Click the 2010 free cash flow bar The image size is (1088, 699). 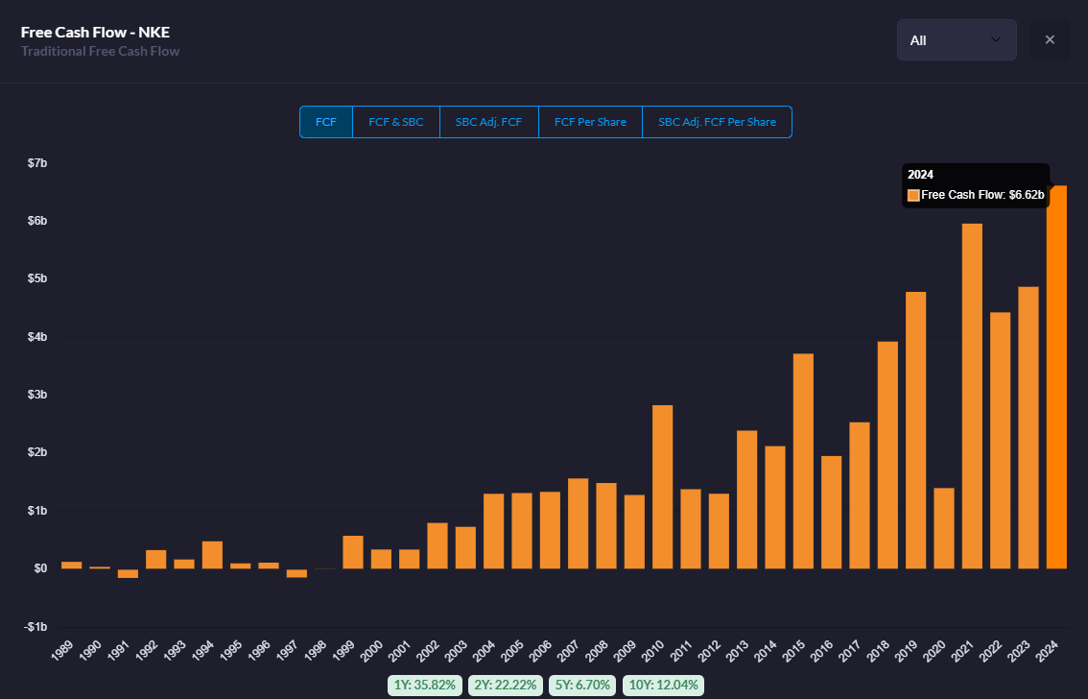tap(663, 487)
